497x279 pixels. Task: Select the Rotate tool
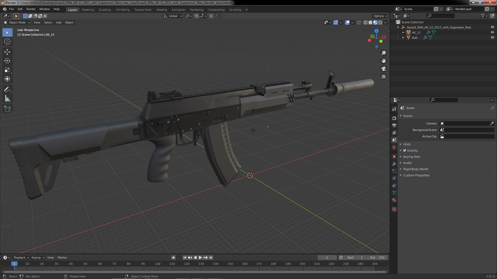(7, 61)
